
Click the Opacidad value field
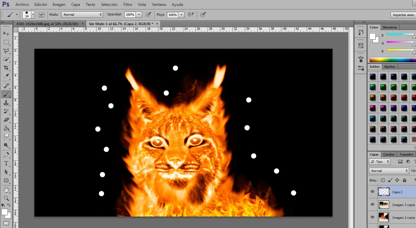[130, 15]
